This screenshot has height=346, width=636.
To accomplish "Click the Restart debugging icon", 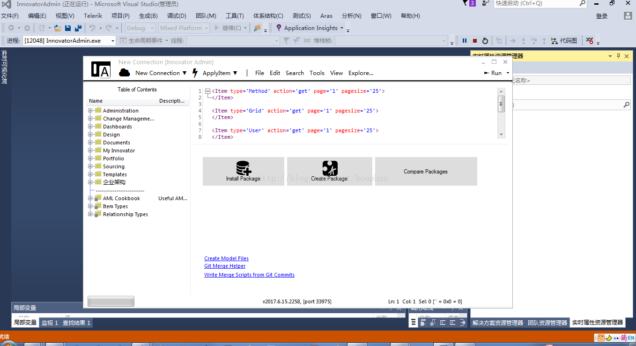I will point(485,41).
